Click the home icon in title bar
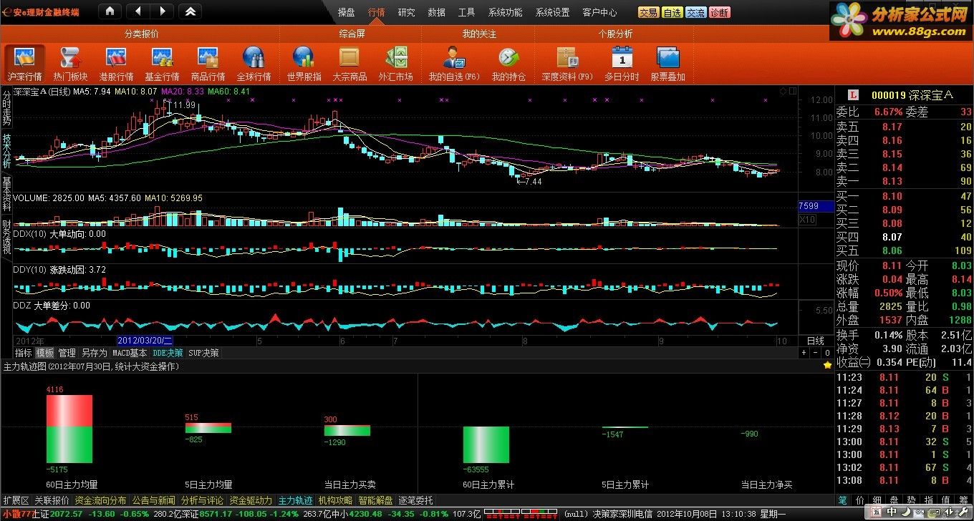Screen dimensions: 974x521 coord(109,11)
